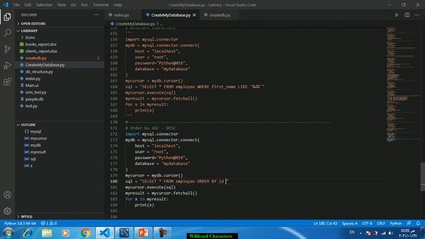
Task: Open the File menu
Action: click(x=16, y=5)
